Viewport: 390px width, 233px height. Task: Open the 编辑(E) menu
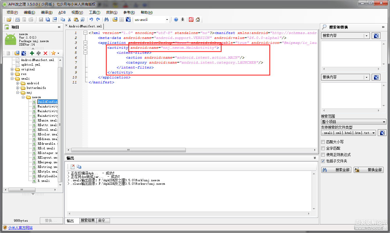click(x=29, y=12)
